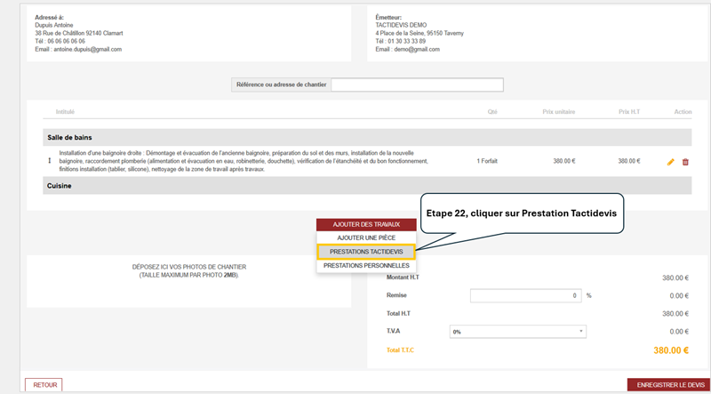Viewport: 711px width, 394px height.
Task: Select the Cuisine section header
Action: point(367,186)
